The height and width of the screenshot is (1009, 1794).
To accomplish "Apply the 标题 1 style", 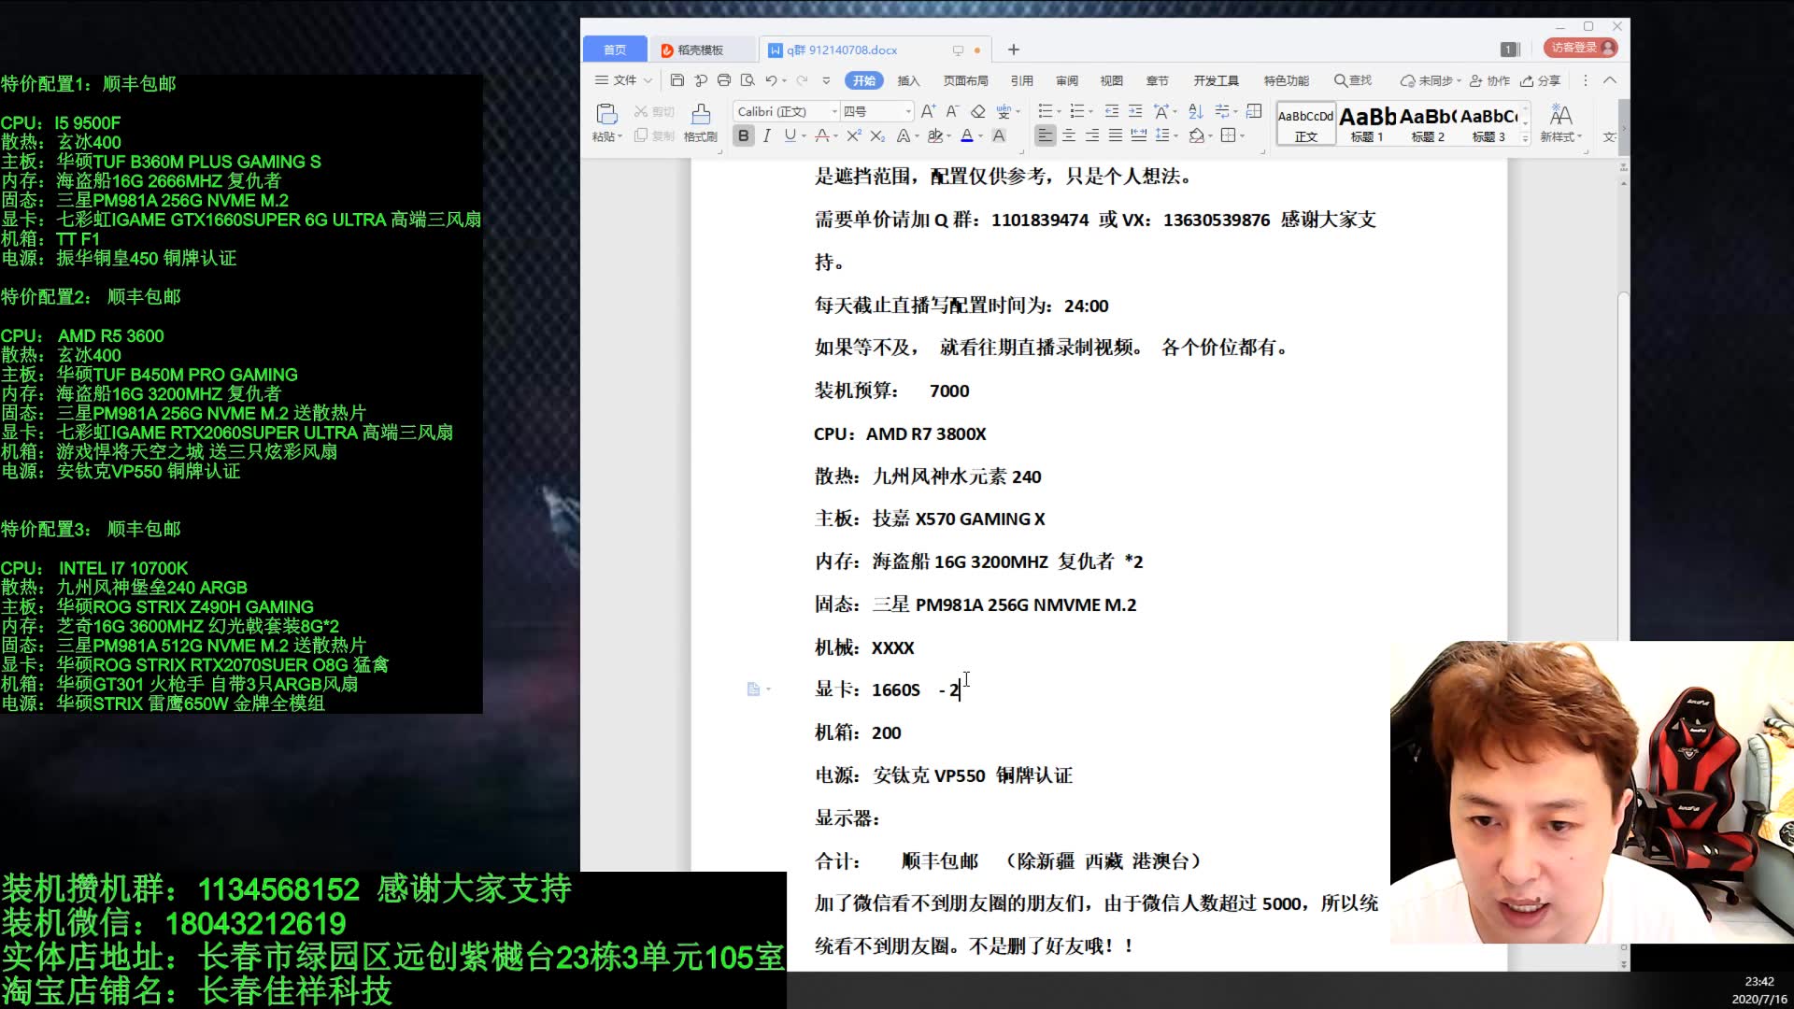I will click(x=1367, y=124).
